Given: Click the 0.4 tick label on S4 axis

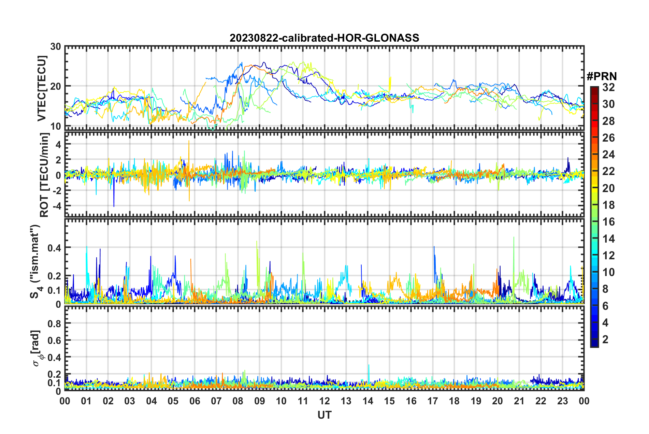Looking at the screenshot, I should tap(54, 248).
